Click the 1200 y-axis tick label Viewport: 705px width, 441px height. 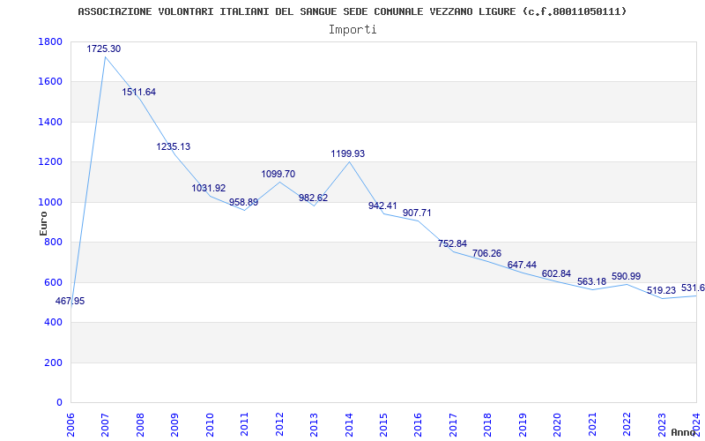(x=50, y=162)
